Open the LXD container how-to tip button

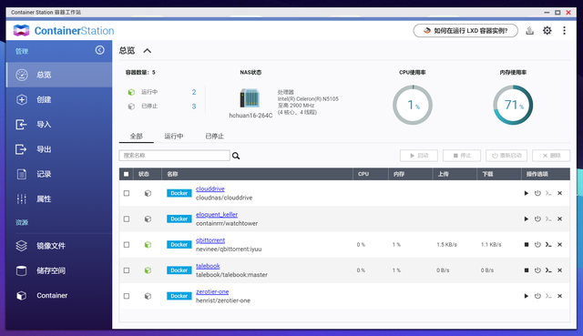[465, 30]
